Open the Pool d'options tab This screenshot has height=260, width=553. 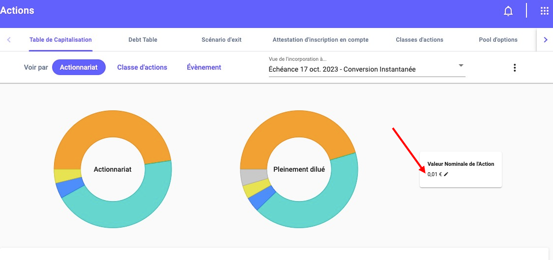click(498, 40)
